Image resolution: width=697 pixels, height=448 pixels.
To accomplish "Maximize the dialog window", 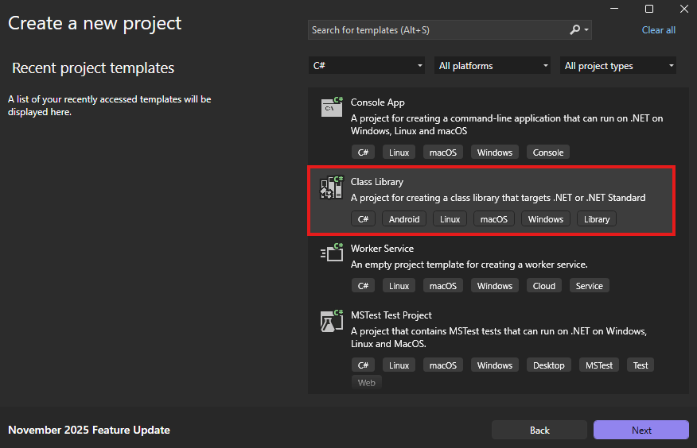I will click(649, 9).
